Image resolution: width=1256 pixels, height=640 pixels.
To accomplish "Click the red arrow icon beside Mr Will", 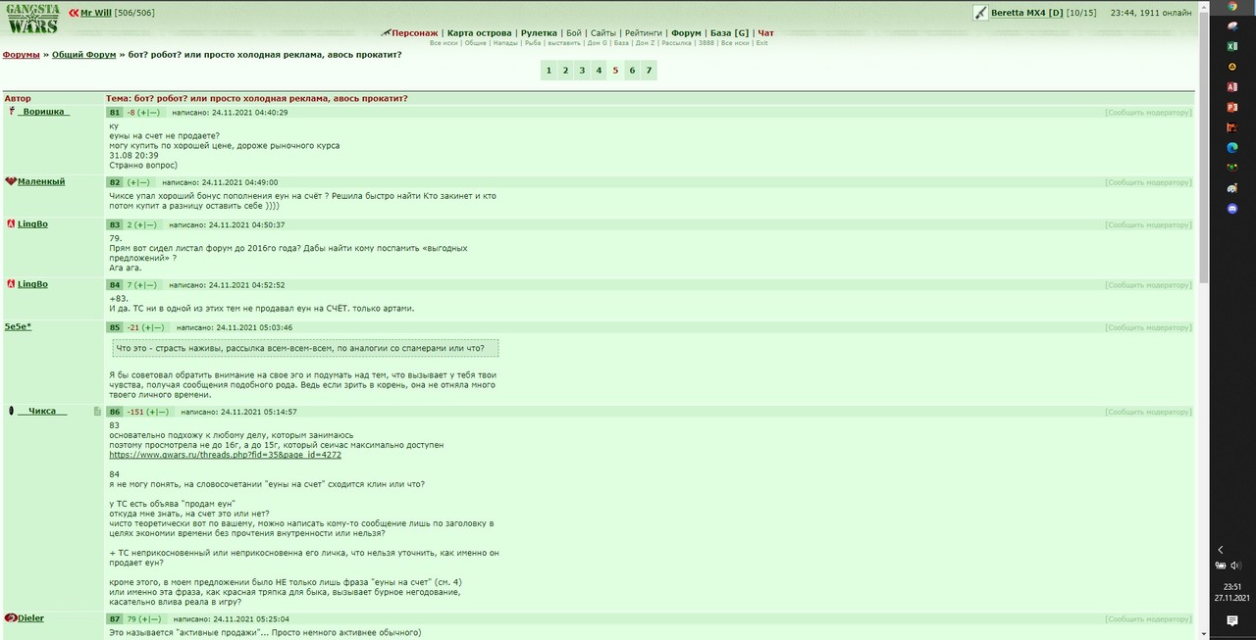I will click(74, 13).
